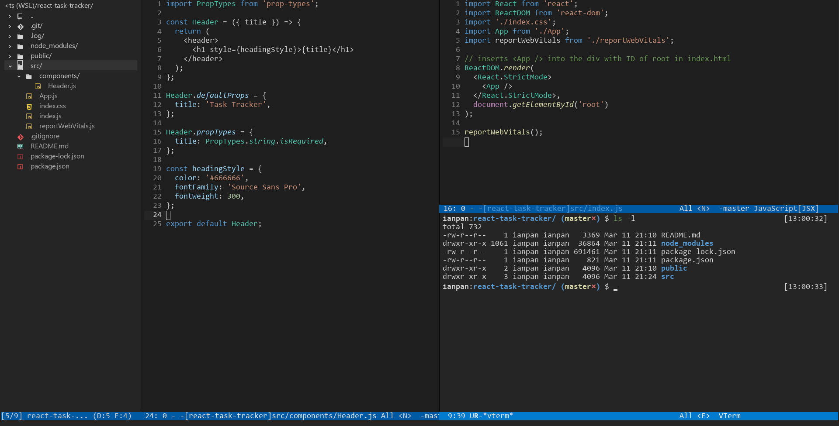Click the open folder icon beside src/
This screenshot has width=839, height=426.
pyautogui.click(x=20, y=66)
